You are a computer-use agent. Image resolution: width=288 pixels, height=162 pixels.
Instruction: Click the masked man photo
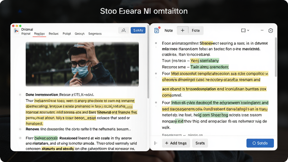click(82, 64)
